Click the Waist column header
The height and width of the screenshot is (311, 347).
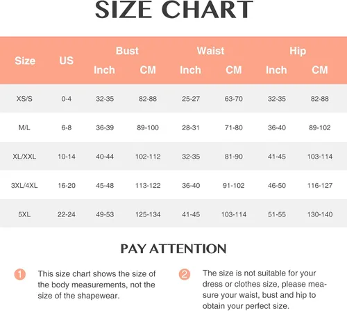tap(210, 51)
